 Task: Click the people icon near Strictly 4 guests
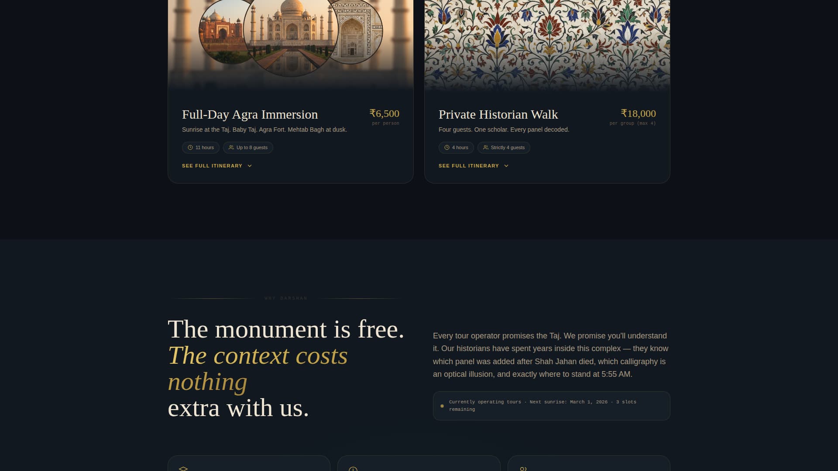pos(486,147)
